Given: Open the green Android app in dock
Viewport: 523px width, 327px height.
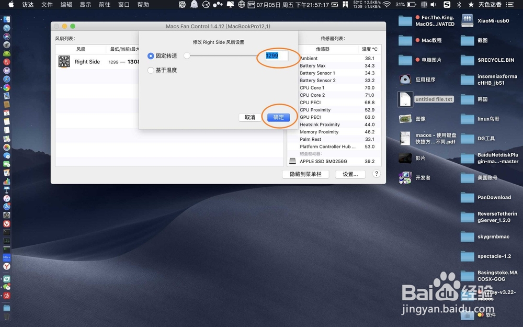Looking at the screenshot, I should pos(7,53).
